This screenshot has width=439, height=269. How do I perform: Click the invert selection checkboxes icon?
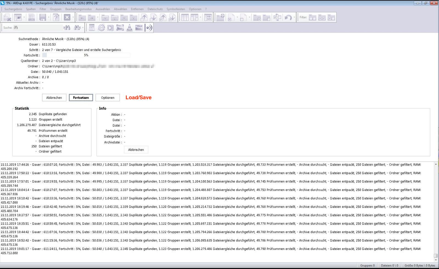click(277, 18)
